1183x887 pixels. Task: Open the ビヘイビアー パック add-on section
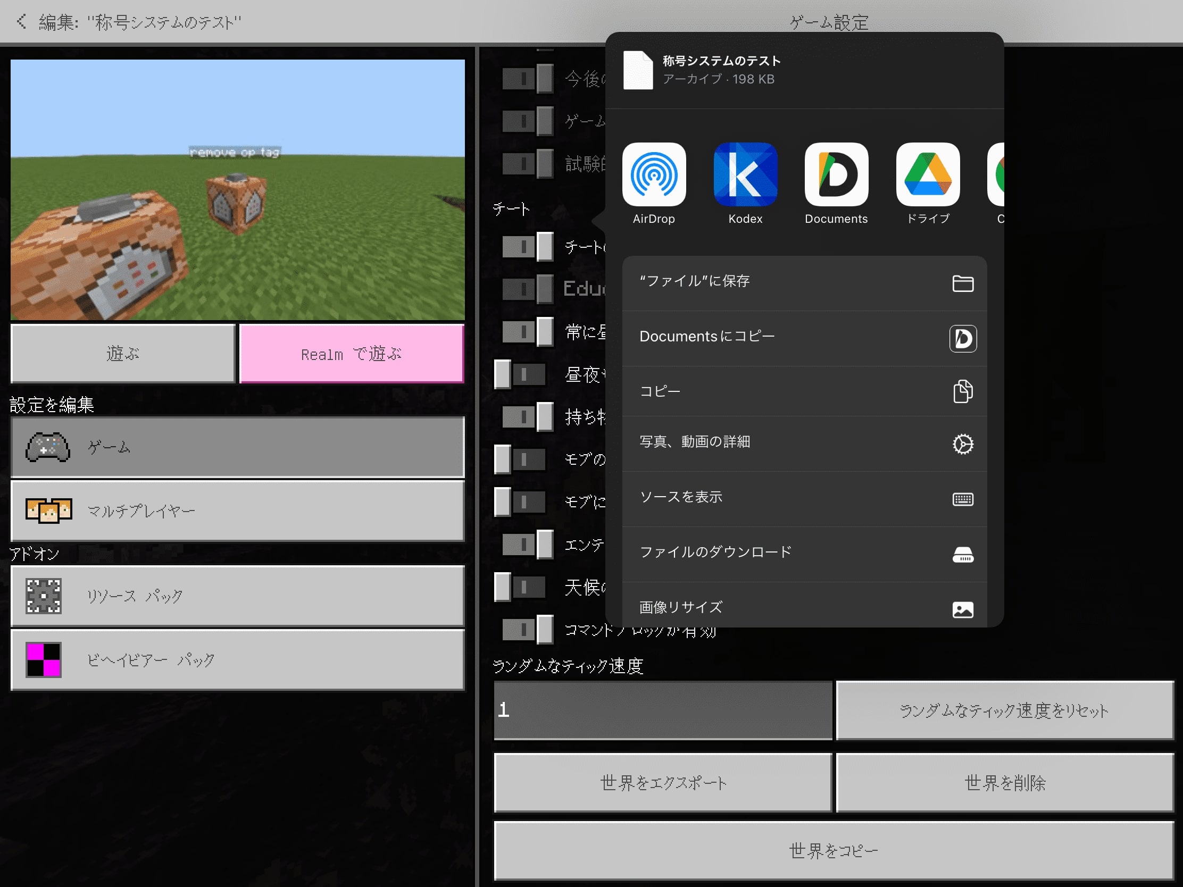pos(237,660)
